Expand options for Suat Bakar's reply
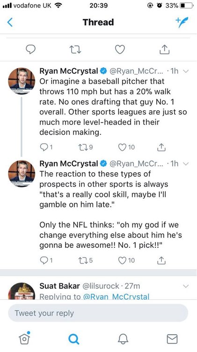The width and height of the screenshot is (197, 352). (x=186, y=286)
